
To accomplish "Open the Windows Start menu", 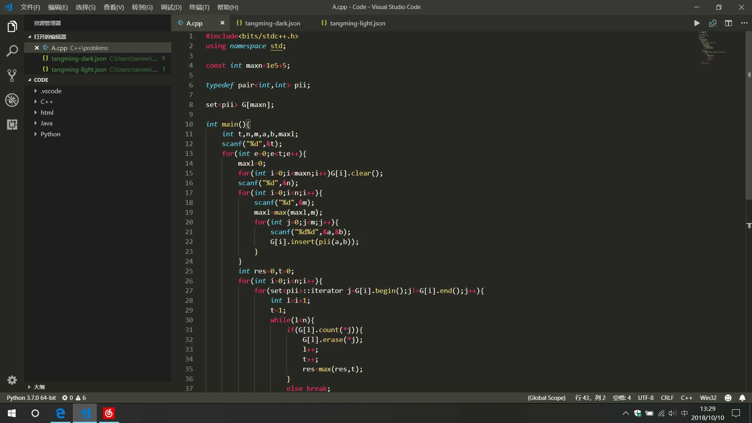I will click(x=12, y=413).
